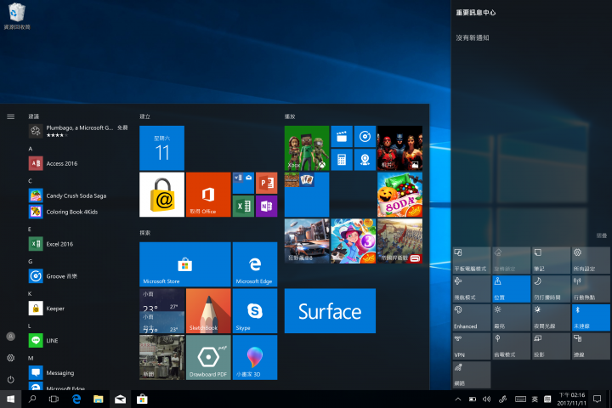Screen dimensions: 612x408
Task: Open the Asphalt 8 racing tile
Action: (307, 241)
